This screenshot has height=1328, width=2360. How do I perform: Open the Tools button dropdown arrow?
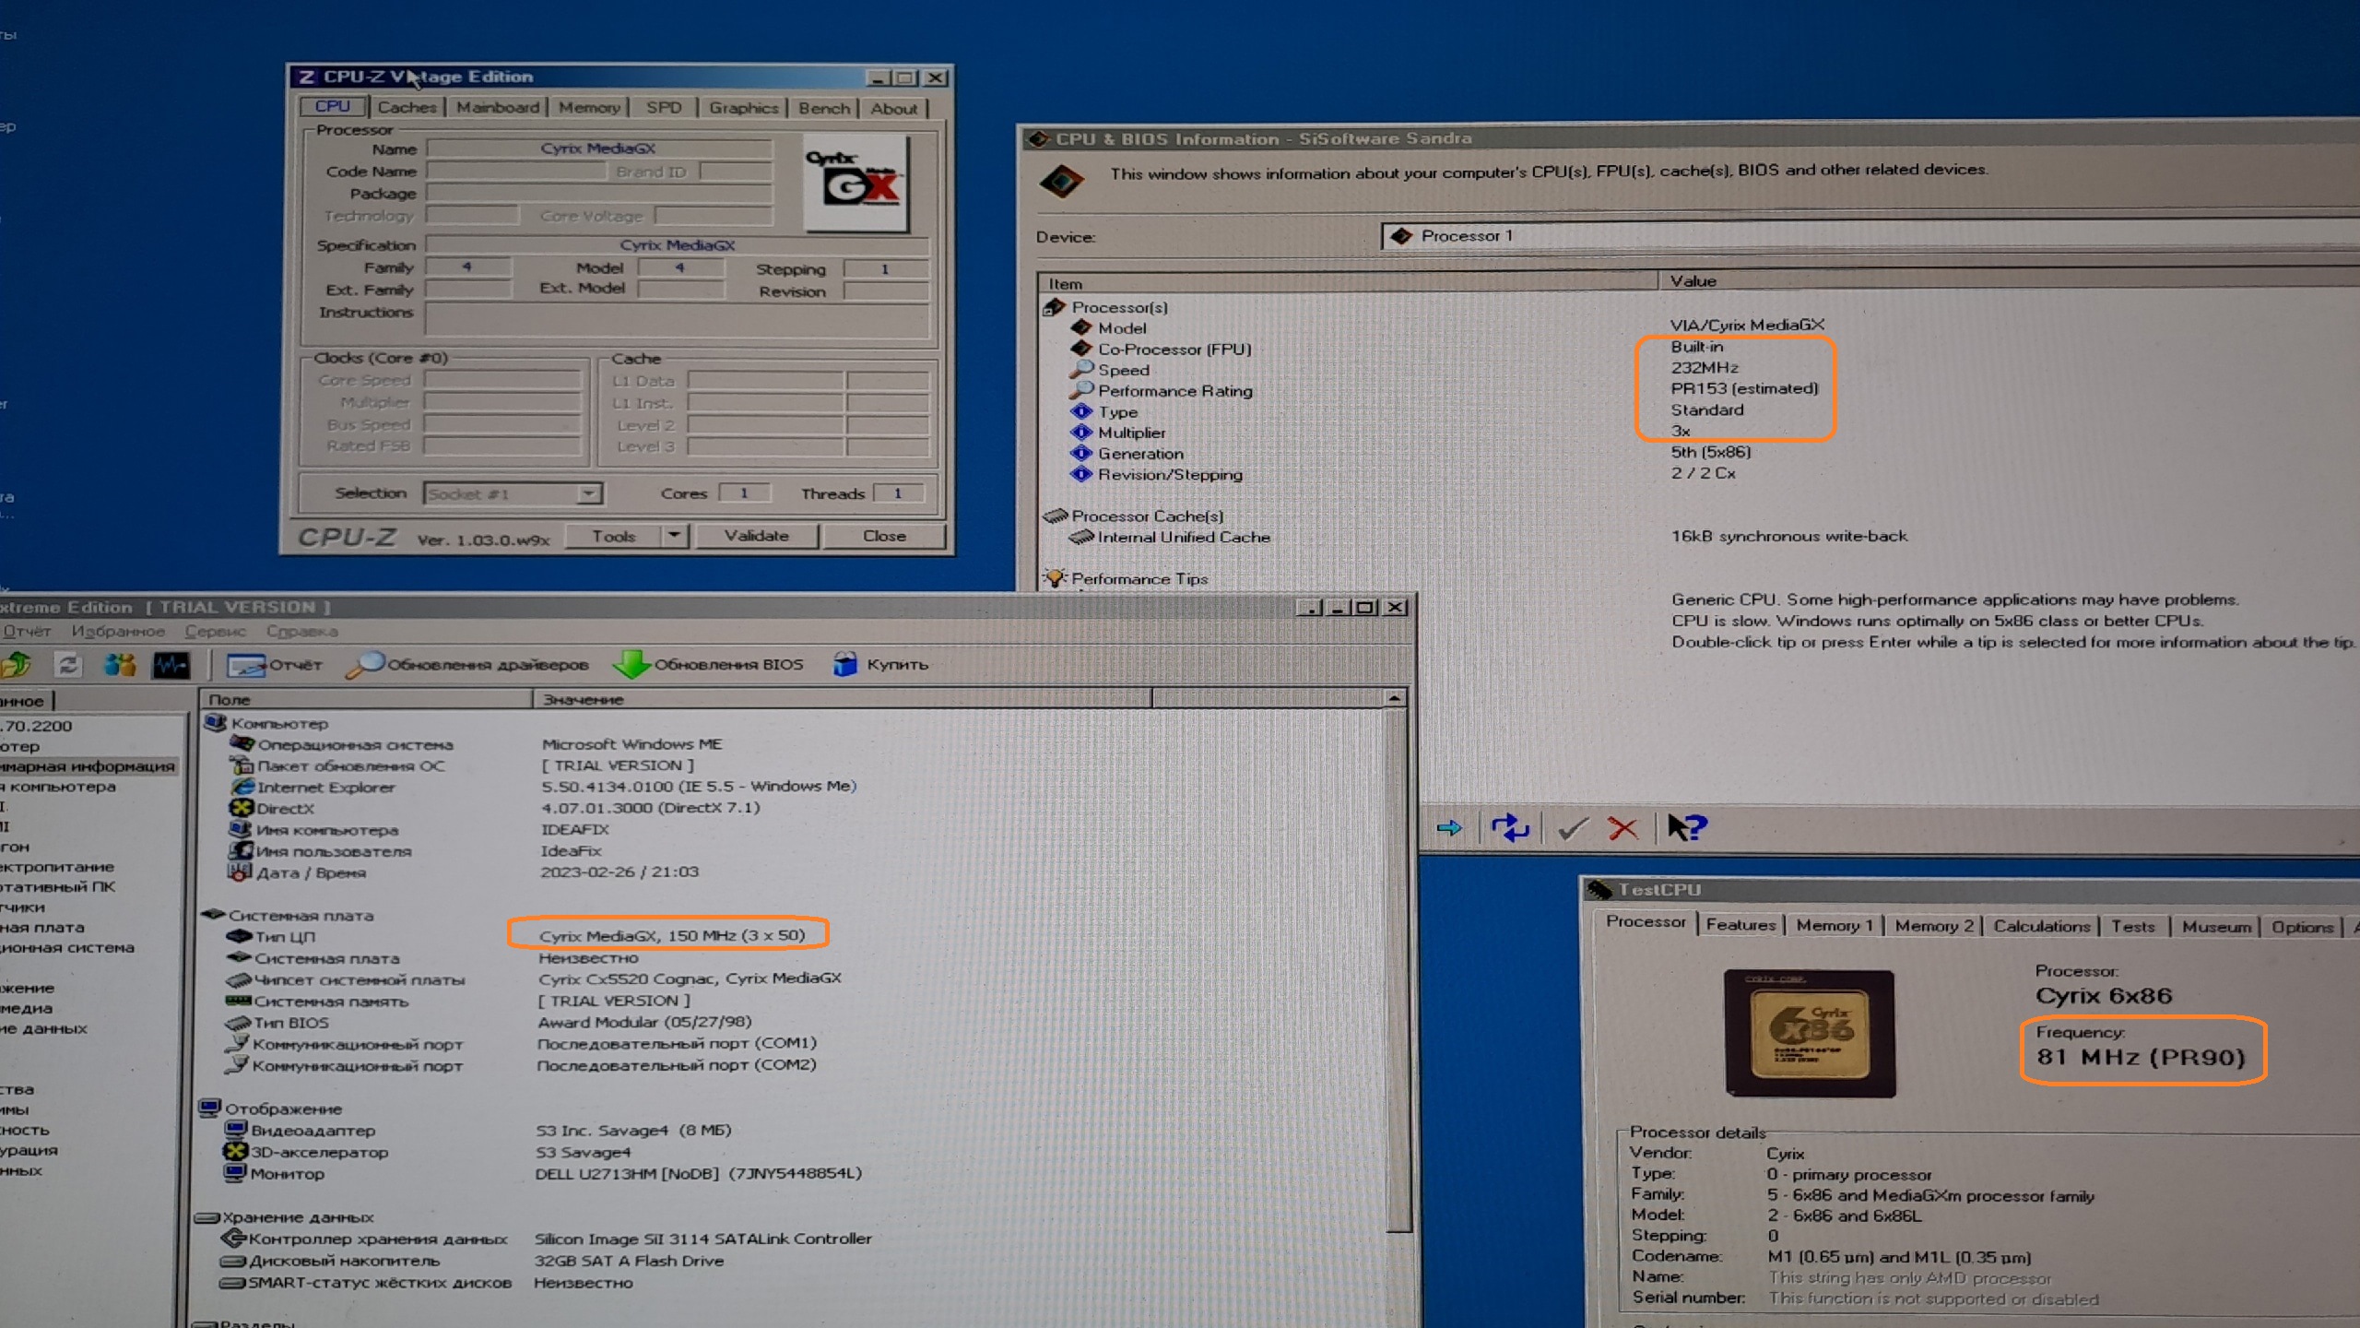[675, 535]
